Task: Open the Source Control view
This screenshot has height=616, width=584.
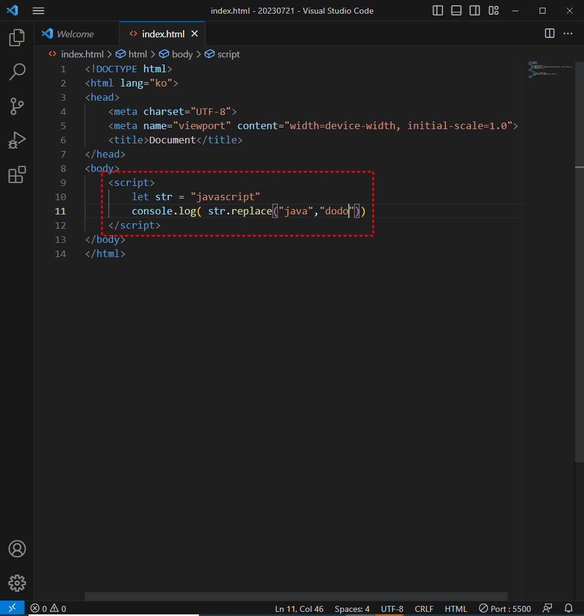Action: (17, 106)
